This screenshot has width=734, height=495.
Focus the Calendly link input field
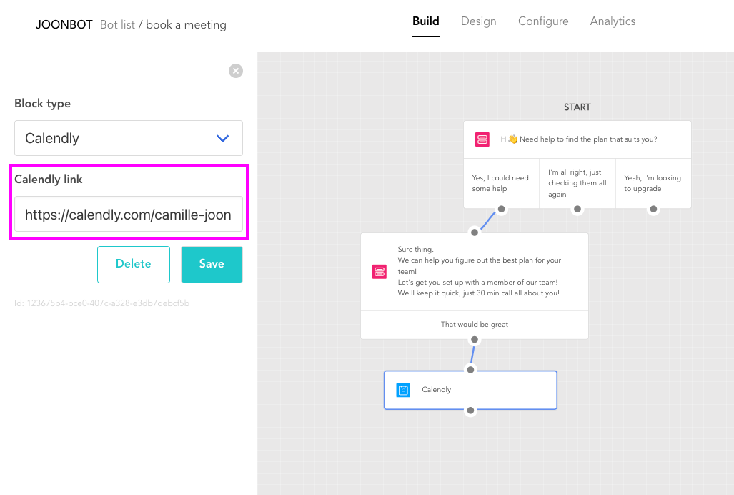[129, 214]
